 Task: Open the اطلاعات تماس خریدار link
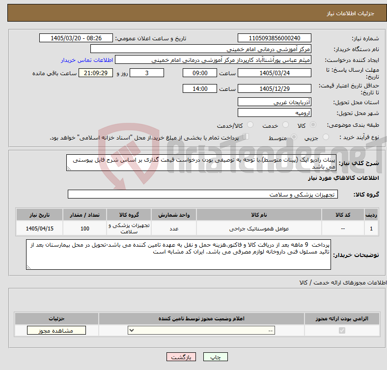(87, 60)
